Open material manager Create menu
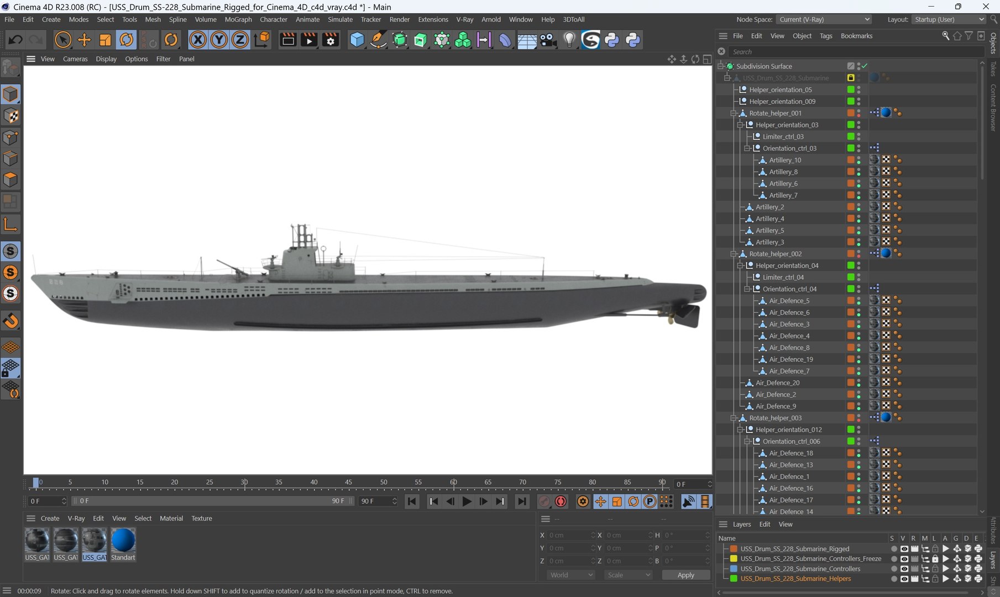Screen dimensions: 1000x597 click(50, 519)
